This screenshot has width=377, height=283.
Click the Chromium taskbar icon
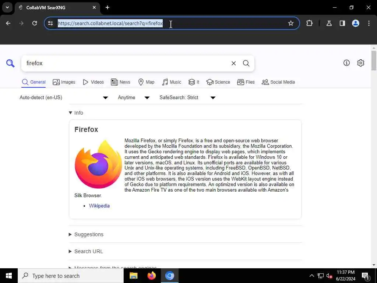[169, 276]
